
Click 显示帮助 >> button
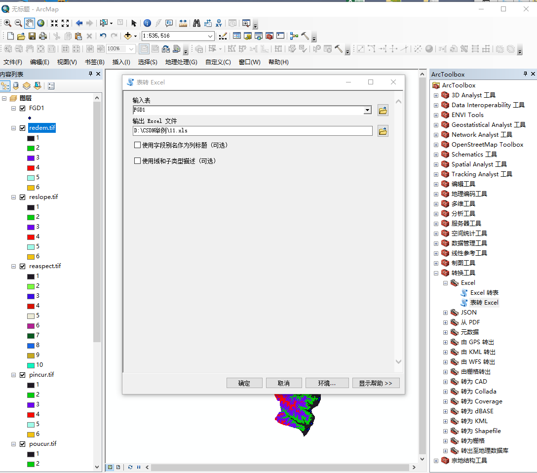point(376,383)
